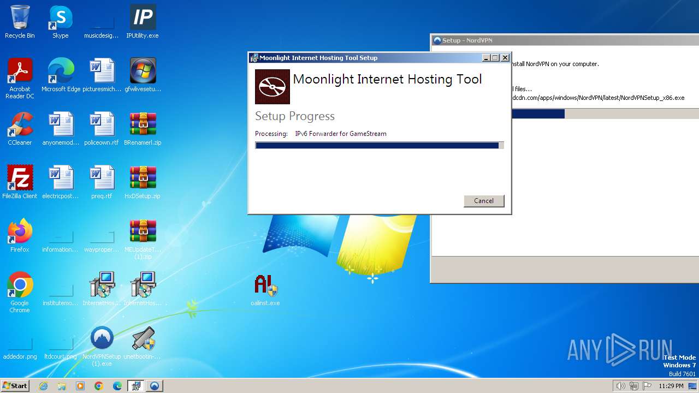Click the Moonlight disc logo image
Screen dimensions: 699x393
[x=273, y=87]
